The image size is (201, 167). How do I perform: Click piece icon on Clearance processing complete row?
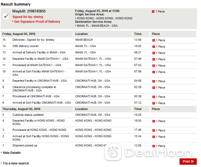[x=153, y=88]
